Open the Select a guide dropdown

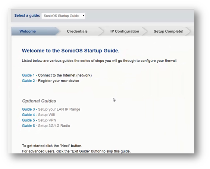63,16
